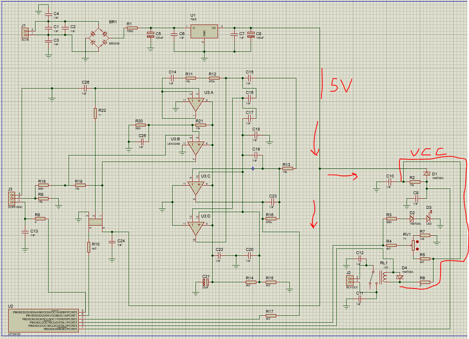This screenshot has width=469, height=339.
Task: Click the U3:B op-amp symbol
Action: (x=196, y=148)
